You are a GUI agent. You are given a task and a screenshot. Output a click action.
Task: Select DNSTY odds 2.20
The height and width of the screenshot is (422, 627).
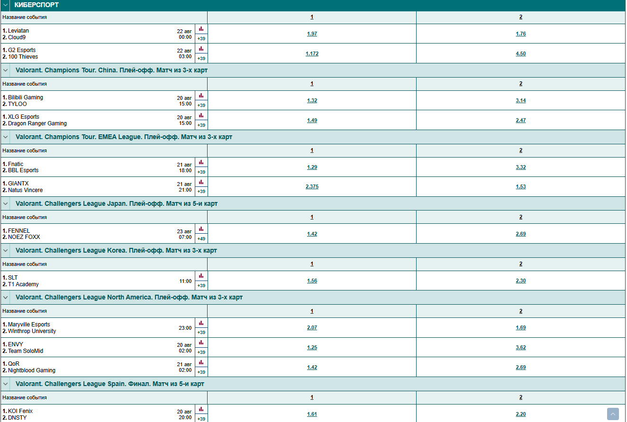521,414
